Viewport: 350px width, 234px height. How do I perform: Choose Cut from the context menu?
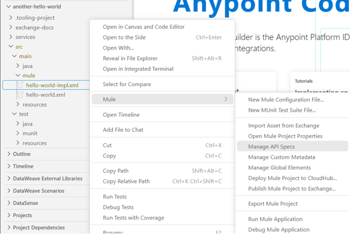tap(162, 145)
